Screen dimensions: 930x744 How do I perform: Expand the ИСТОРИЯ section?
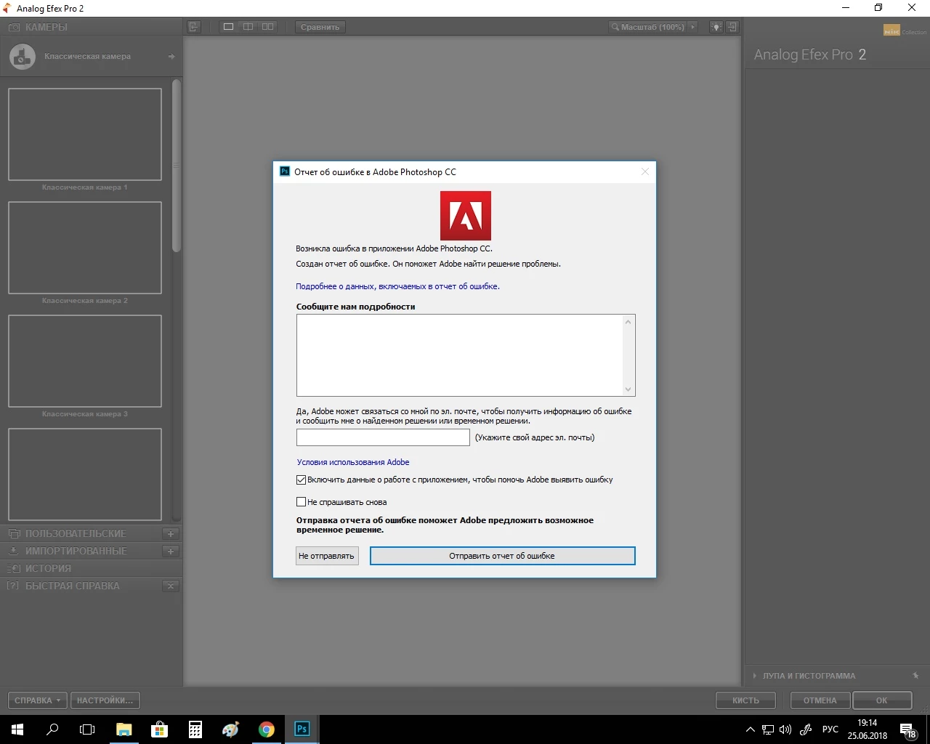(48, 568)
